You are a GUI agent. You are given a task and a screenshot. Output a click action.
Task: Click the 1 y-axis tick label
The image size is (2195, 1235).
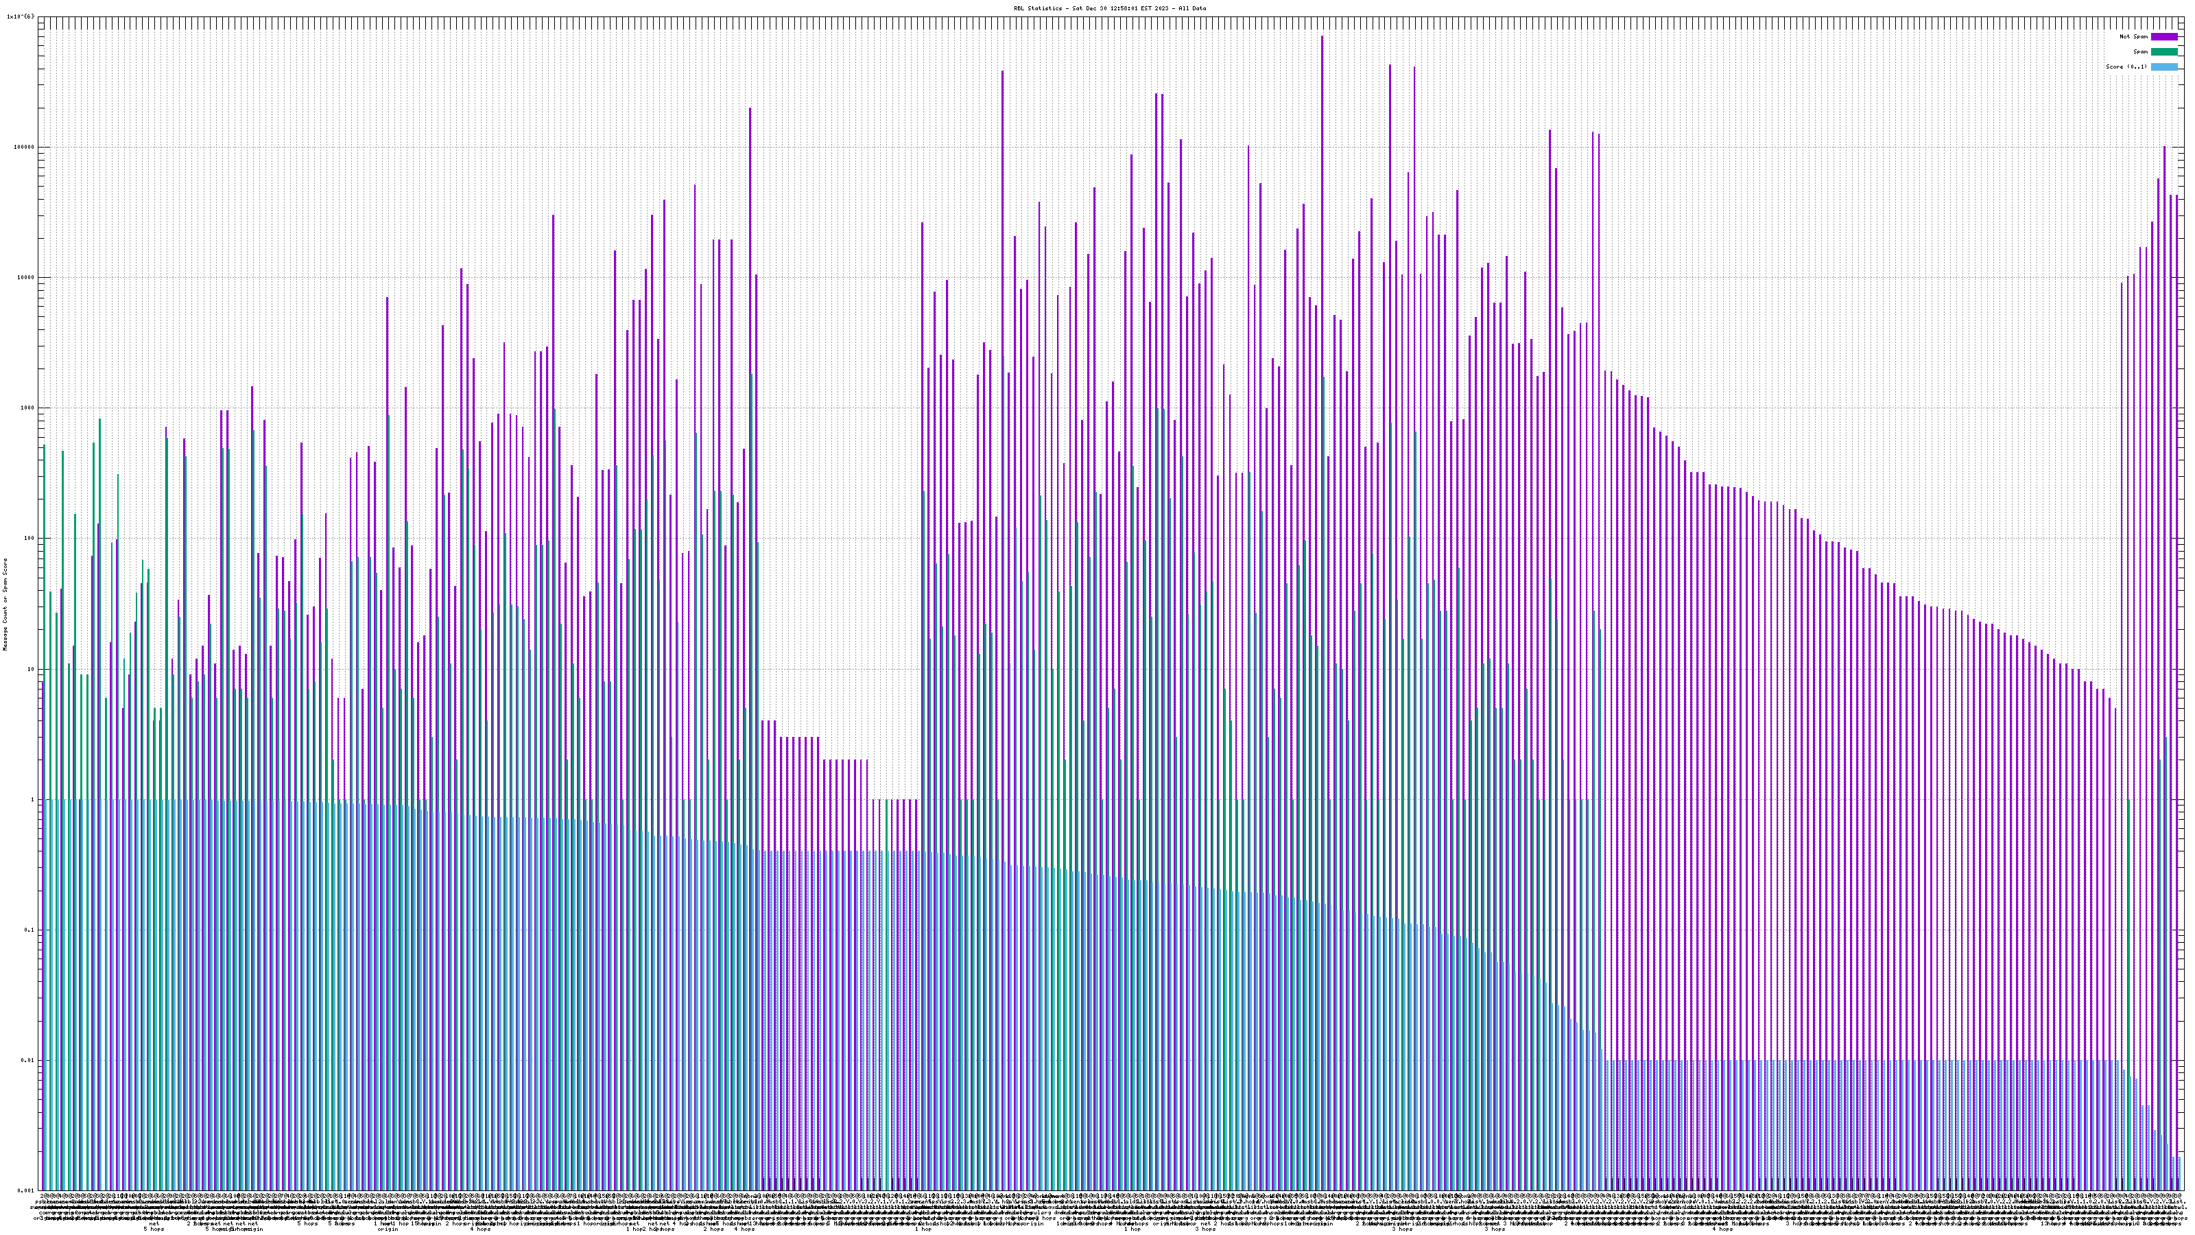click(33, 799)
